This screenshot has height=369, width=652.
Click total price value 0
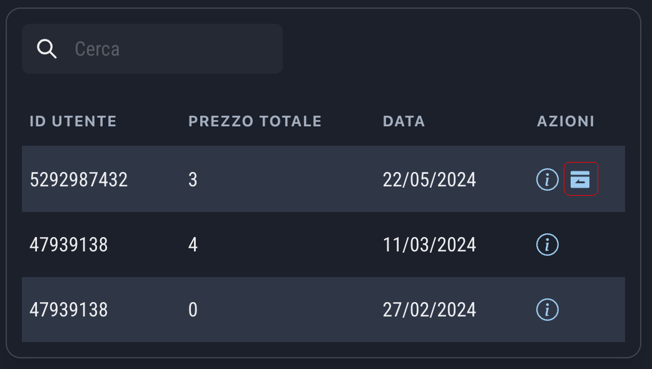tap(193, 310)
